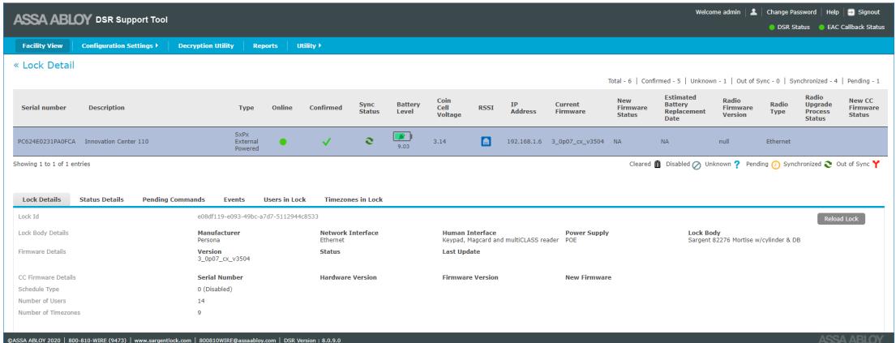This screenshot has width=896, height=343.
Task: Click the blue RSSI icon in row
Action: pos(486,141)
